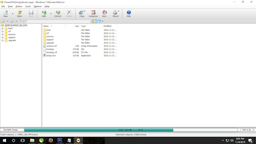Open the Back history dropdown arrow

(7, 21)
